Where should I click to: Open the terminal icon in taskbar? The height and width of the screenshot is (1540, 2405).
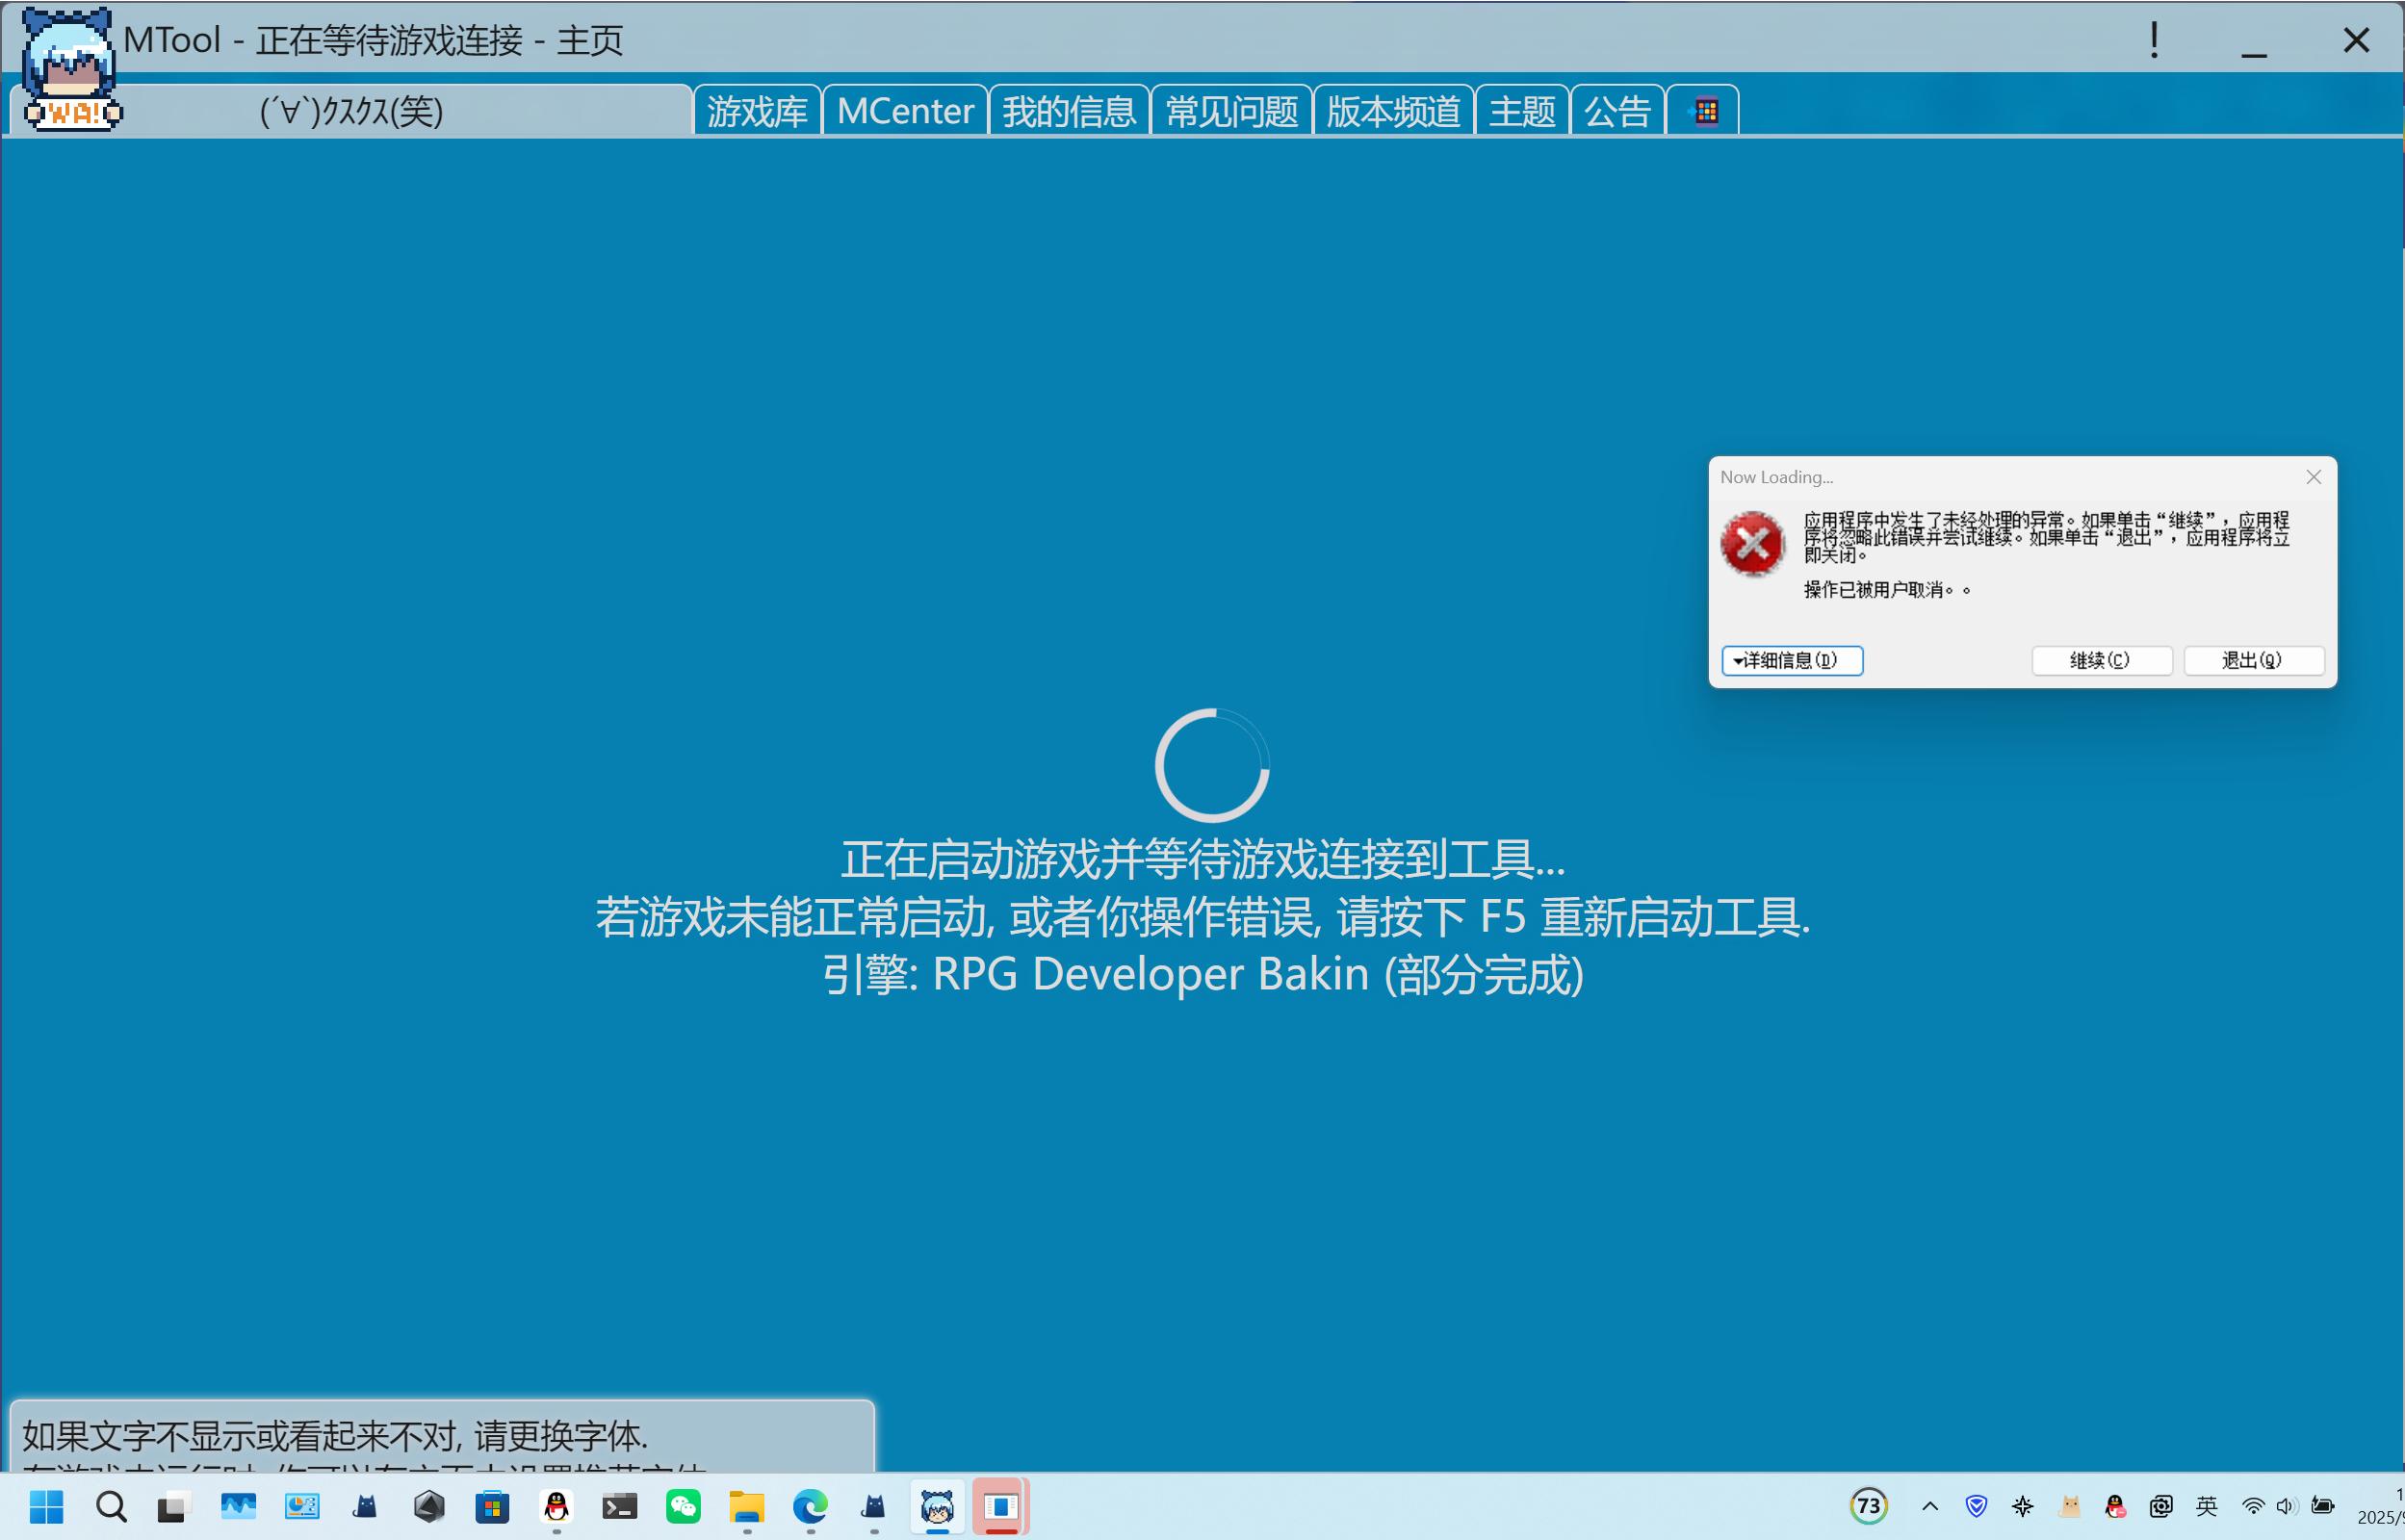pos(619,1506)
